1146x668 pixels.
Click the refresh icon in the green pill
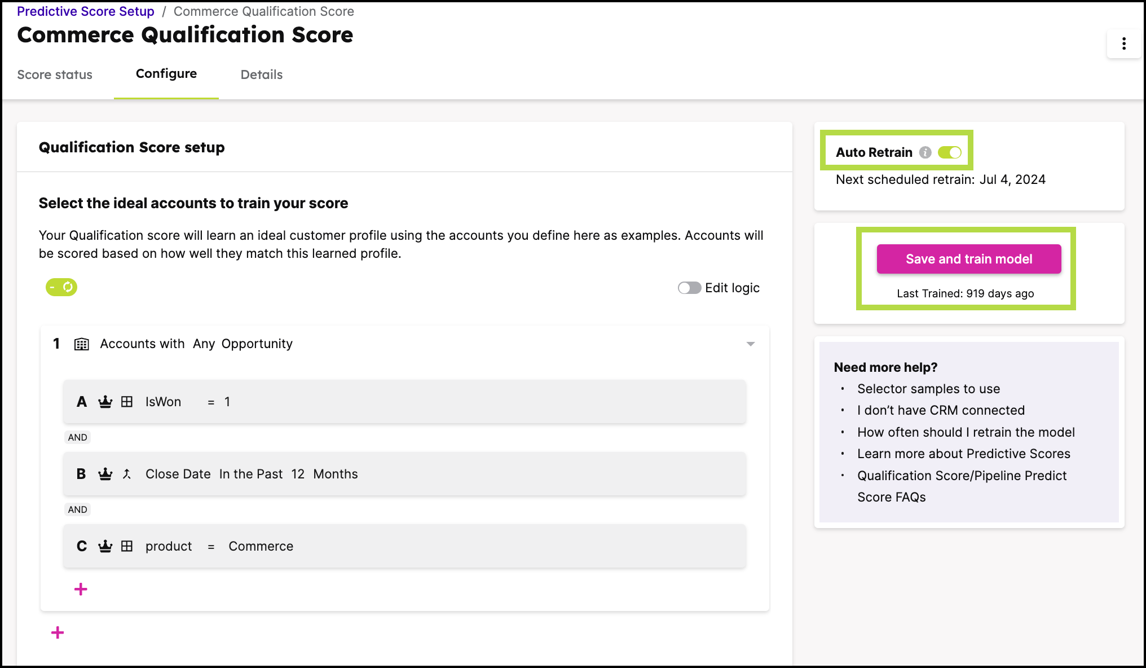click(68, 287)
